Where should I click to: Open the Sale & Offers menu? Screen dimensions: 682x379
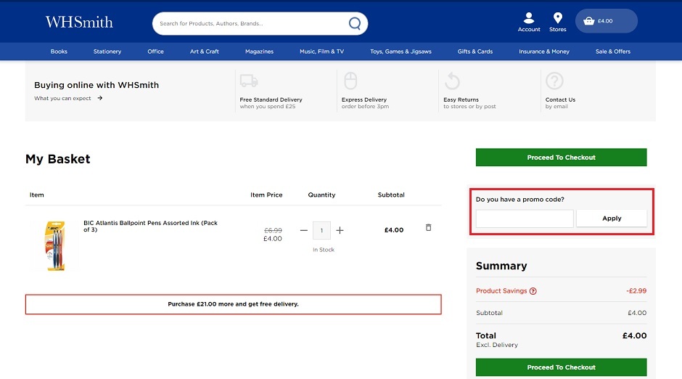613,52
